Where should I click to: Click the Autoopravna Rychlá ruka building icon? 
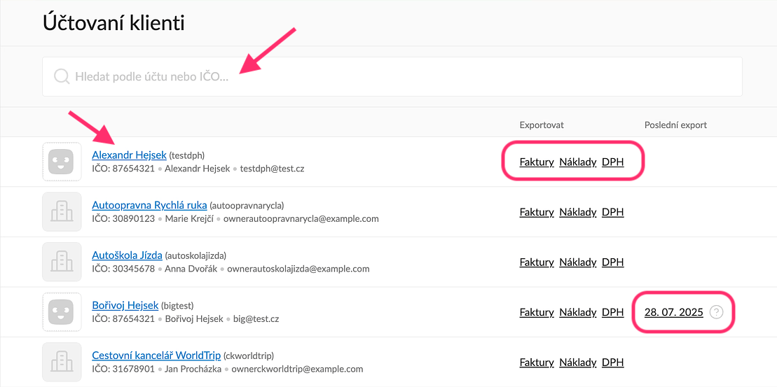coord(62,212)
